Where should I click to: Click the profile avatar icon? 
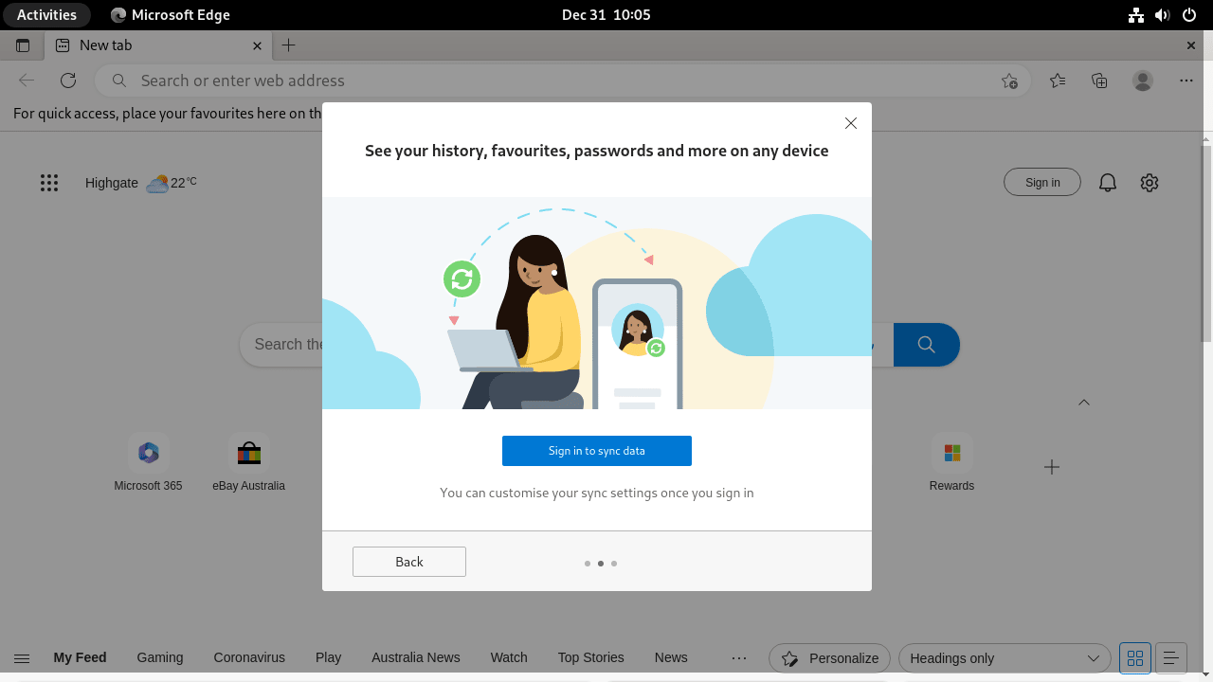click(x=1142, y=81)
